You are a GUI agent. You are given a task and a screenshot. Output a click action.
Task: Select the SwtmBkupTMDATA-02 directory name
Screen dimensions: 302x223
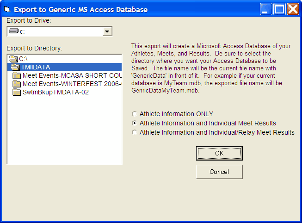[x=55, y=92]
